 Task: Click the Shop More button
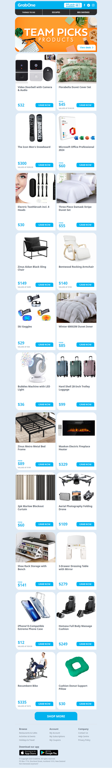click(56, 716)
